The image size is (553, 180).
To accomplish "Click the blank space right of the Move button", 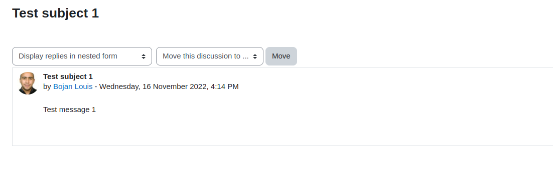I will (423, 56).
